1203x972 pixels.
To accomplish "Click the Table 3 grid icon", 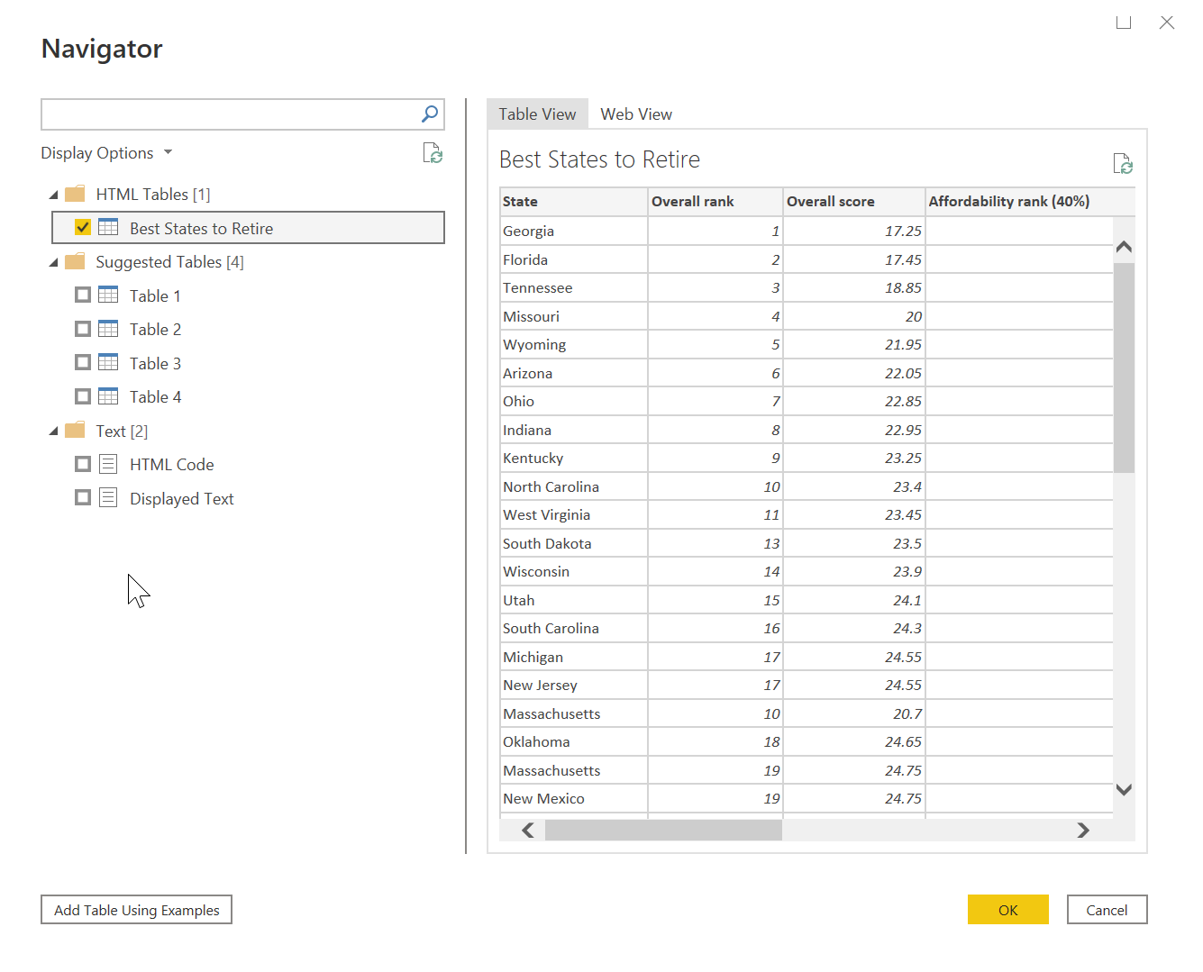I will point(108,362).
